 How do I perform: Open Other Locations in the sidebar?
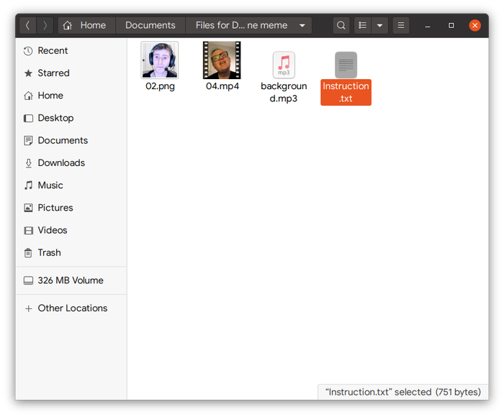[71, 308]
